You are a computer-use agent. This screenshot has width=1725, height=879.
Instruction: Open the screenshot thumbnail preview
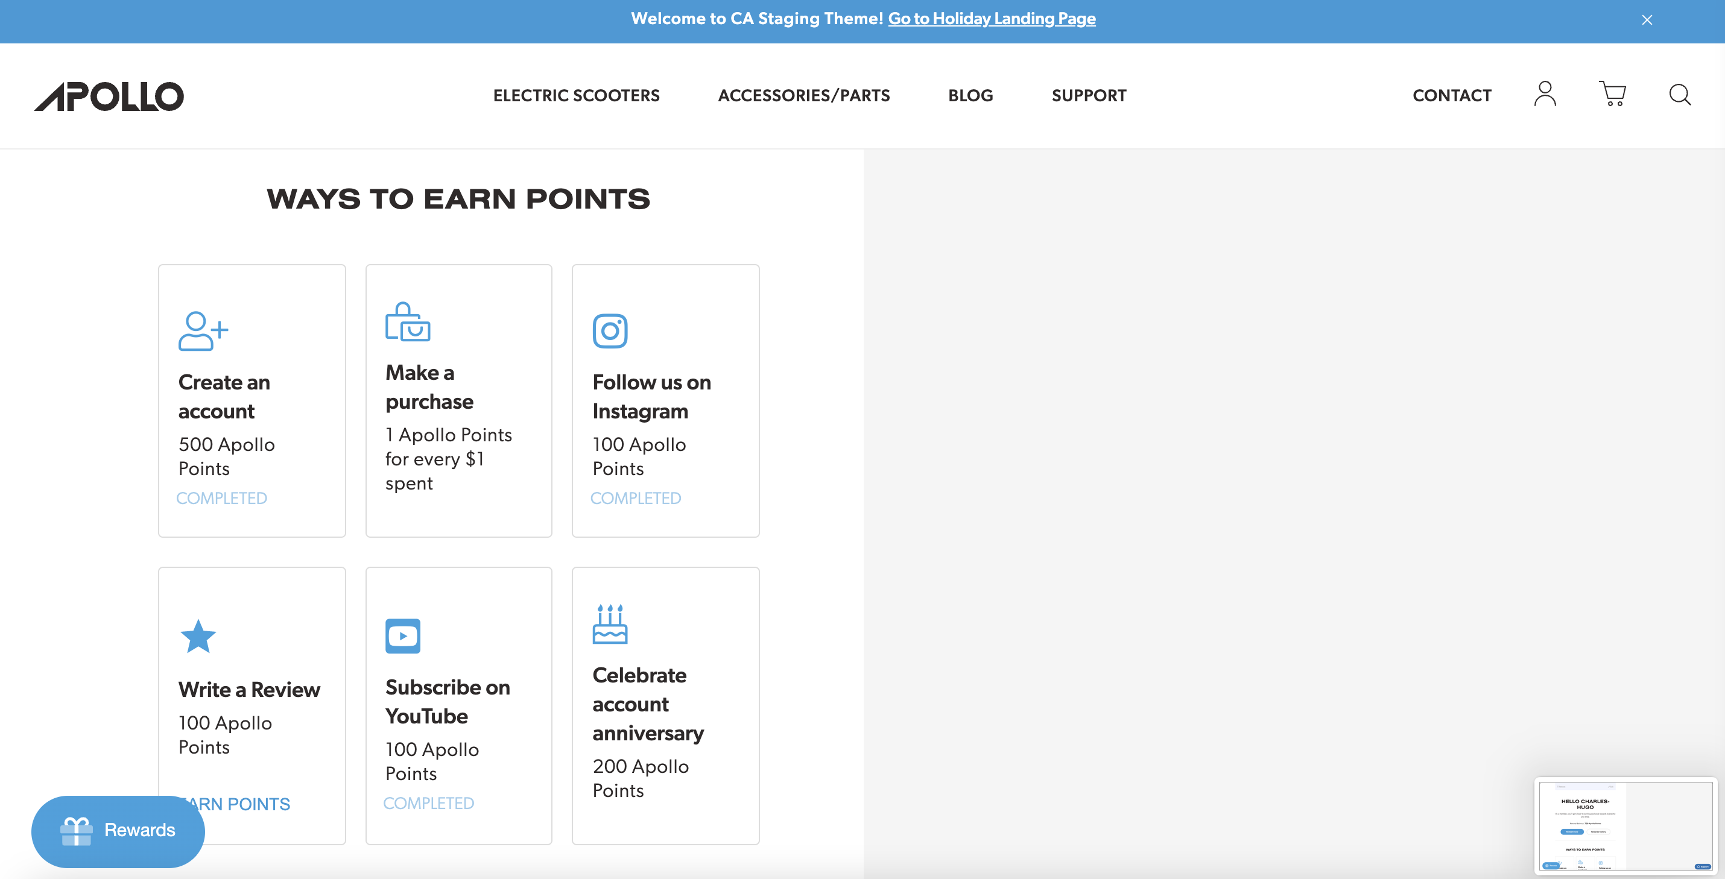[x=1626, y=826]
